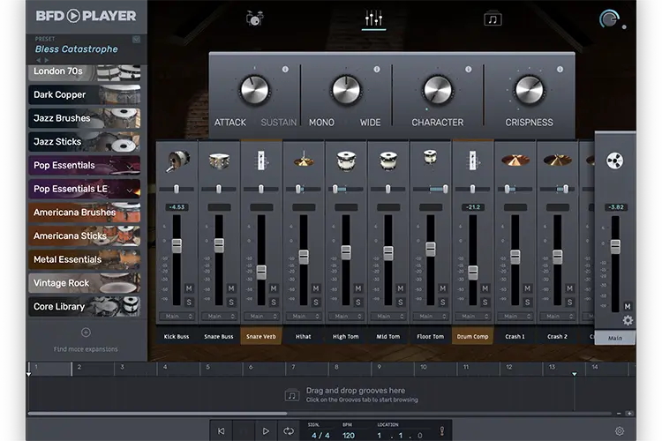Open the Attack/Sustain info icon
The width and height of the screenshot is (662, 441).
coord(285,69)
